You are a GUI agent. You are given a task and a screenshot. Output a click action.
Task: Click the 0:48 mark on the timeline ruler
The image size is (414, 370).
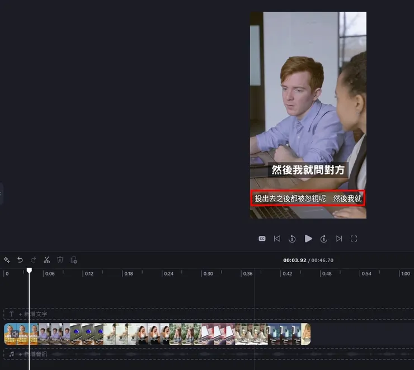(x=327, y=273)
